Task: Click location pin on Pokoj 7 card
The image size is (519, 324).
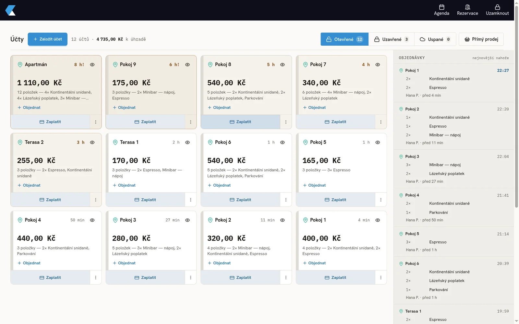Action: click(305, 64)
